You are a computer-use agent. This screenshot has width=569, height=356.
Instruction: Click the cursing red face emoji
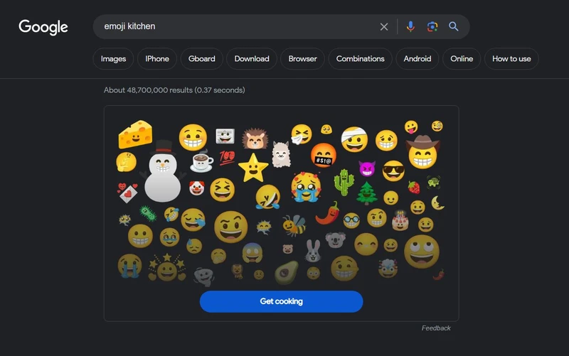click(324, 155)
